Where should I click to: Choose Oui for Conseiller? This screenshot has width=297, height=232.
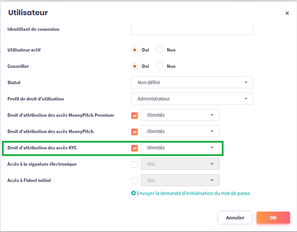[x=135, y=66]
